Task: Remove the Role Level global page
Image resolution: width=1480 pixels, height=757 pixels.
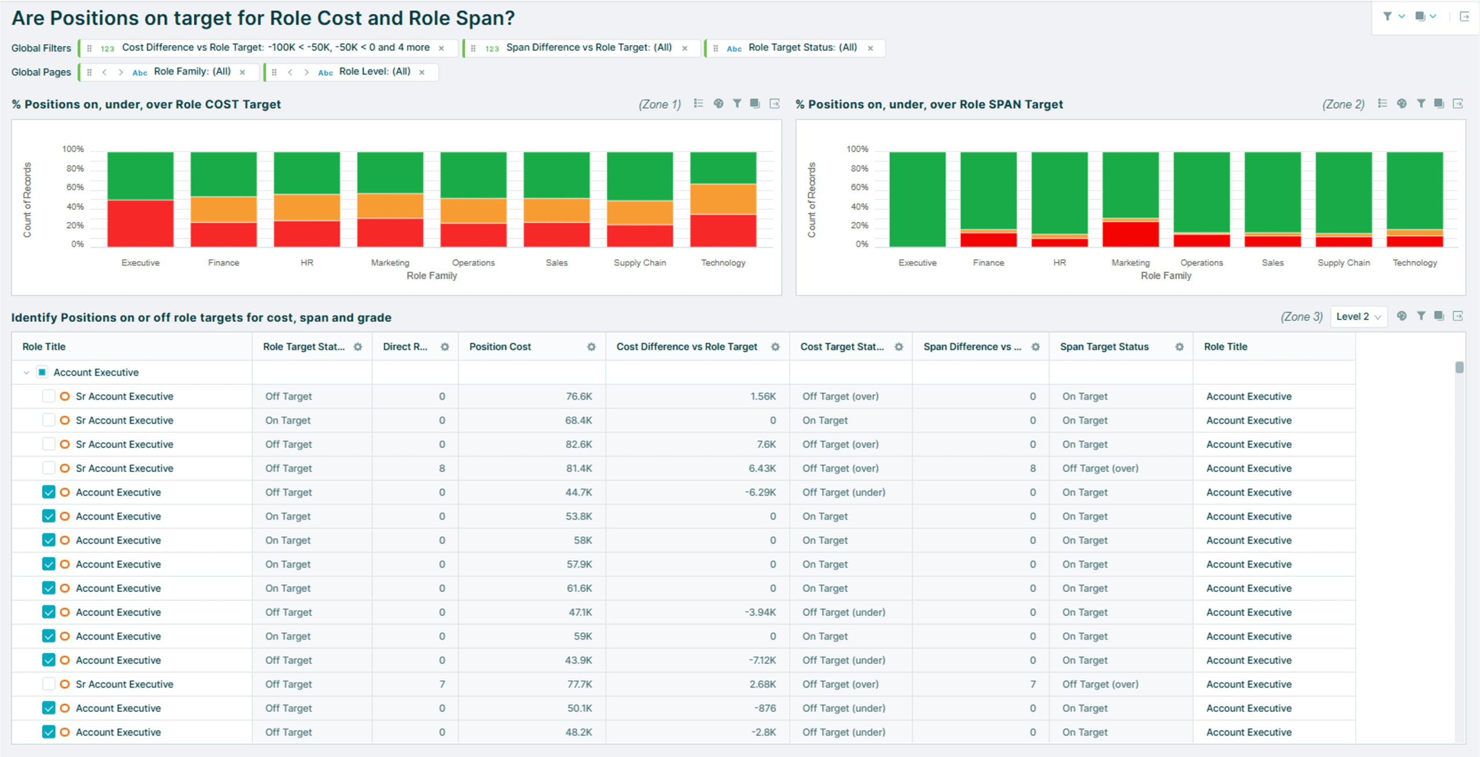Action: coord(422,72)
